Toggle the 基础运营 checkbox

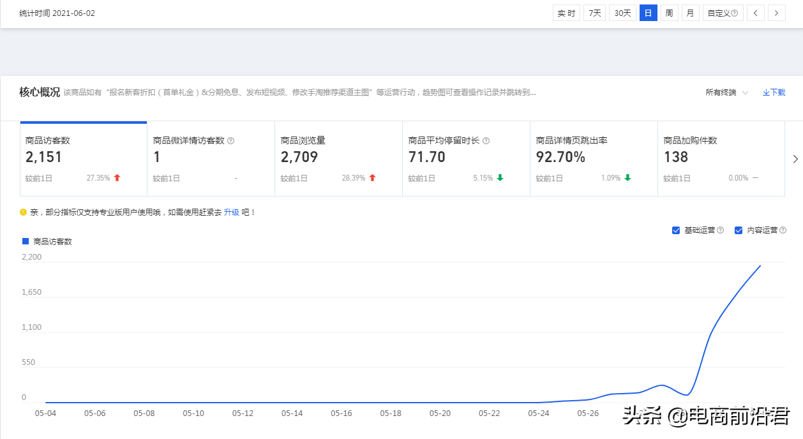pos(676,230)
